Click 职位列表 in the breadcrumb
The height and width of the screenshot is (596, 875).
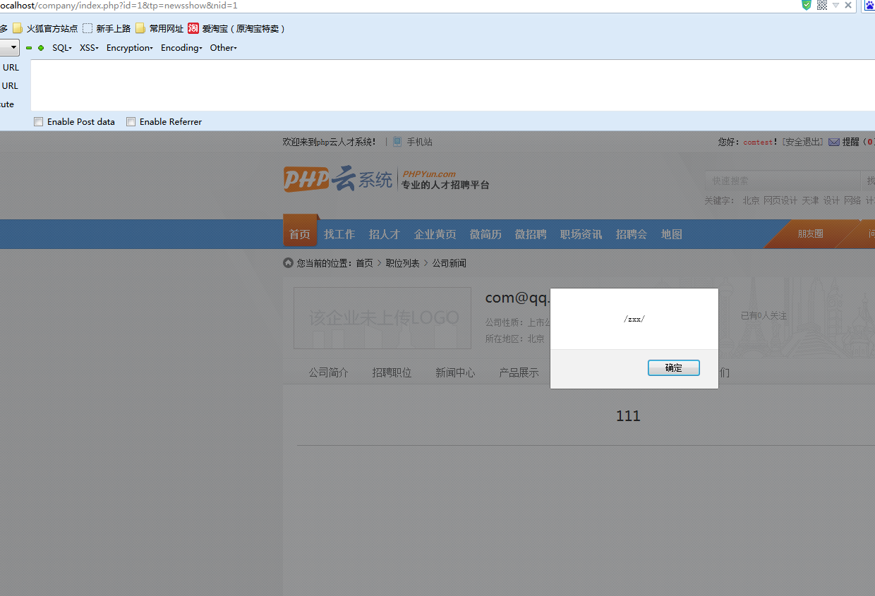(402, 263)
